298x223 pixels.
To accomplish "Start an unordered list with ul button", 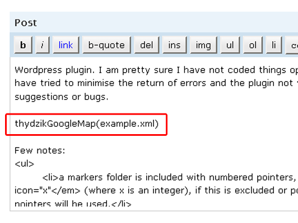I will coord(230,45).
